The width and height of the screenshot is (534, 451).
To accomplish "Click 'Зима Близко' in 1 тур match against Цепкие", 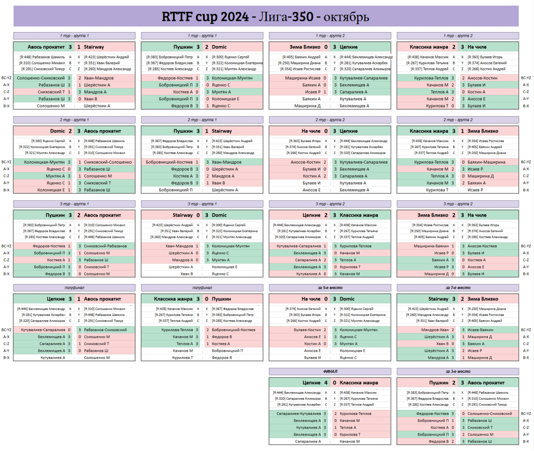I will pos(305,47).
